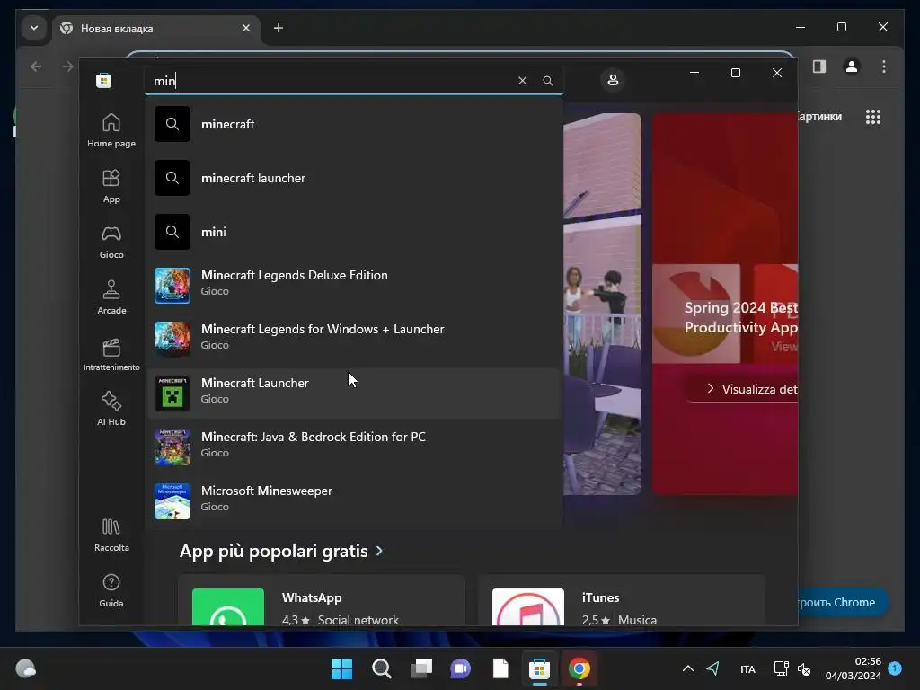The image size is (920, 690).
Task: Show hidden tray icons chevron
Action: 687,668
